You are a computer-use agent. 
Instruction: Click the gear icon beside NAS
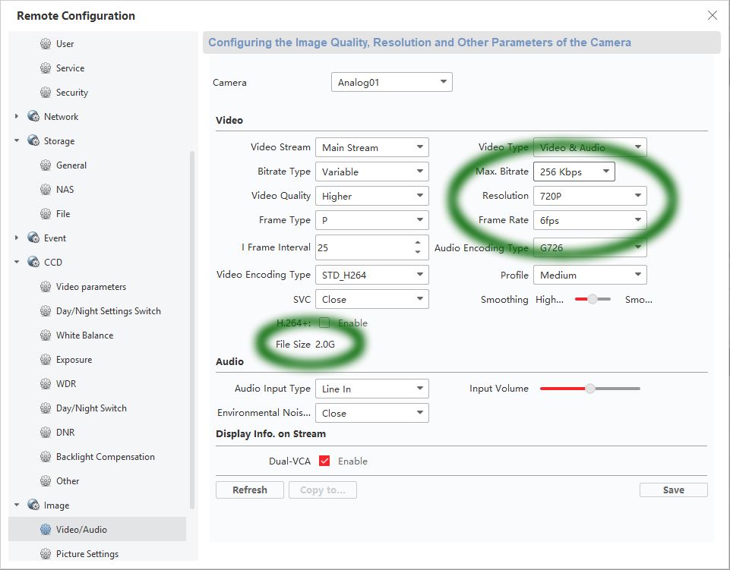pyautogui.click(x=46, y=190)
